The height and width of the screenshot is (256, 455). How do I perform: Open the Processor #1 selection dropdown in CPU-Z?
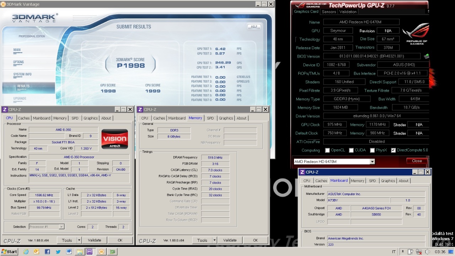pyautogui.click(x=61, y=227)
